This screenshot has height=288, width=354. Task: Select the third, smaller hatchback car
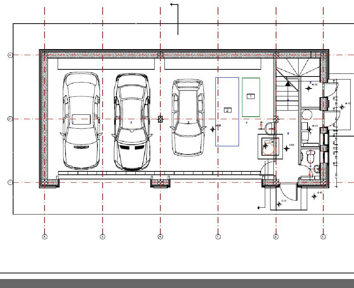point(188,117)
